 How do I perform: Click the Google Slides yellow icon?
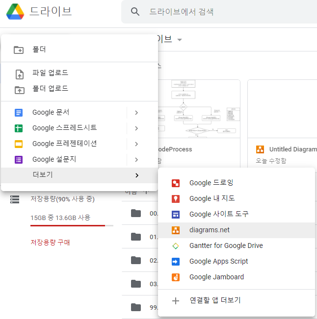pyautogui.click(x=19, y=144)
